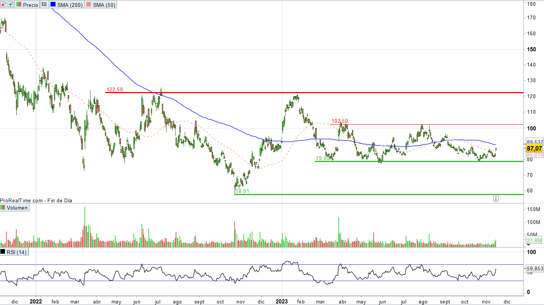Image resolution: width=544 pixels, height=305 pixels.
Task: Select the green 58,01 support line
Action: (x=380, y=194)
